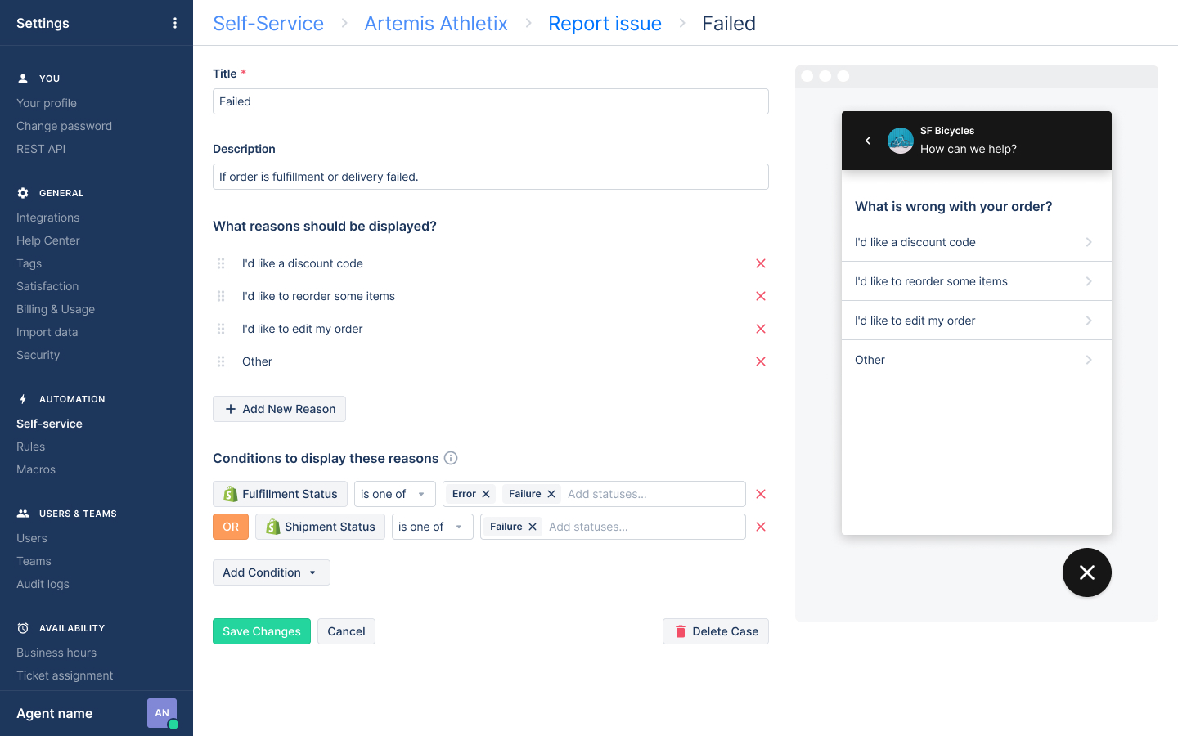Screen dimensions: 1178x736
Task: Open Integrations settings
Action: click(47, 218)
